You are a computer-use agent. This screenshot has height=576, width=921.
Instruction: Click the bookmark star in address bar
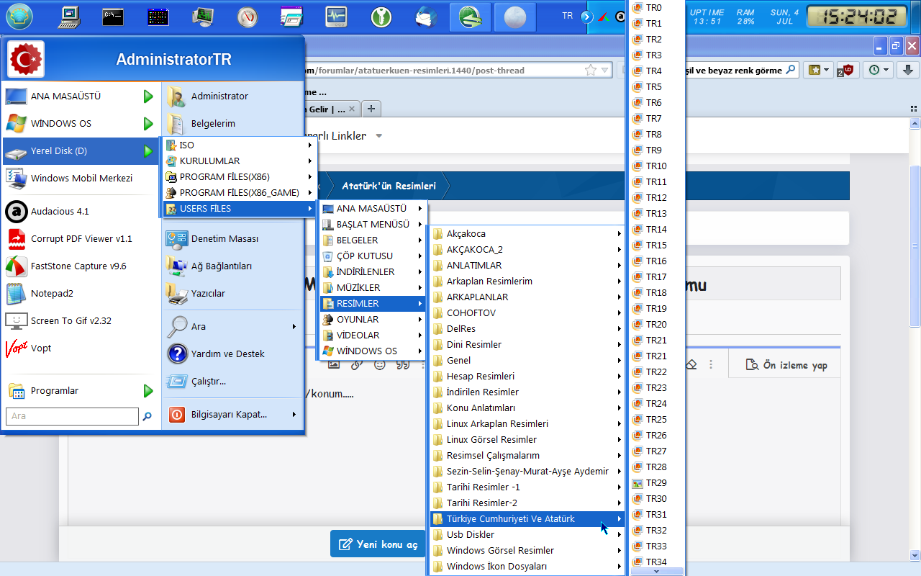tap(590, 70)
